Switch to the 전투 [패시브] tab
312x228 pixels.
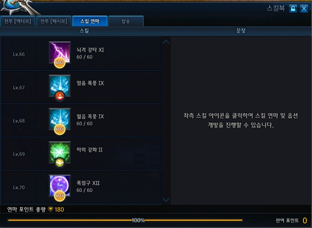tap(54, 21)
